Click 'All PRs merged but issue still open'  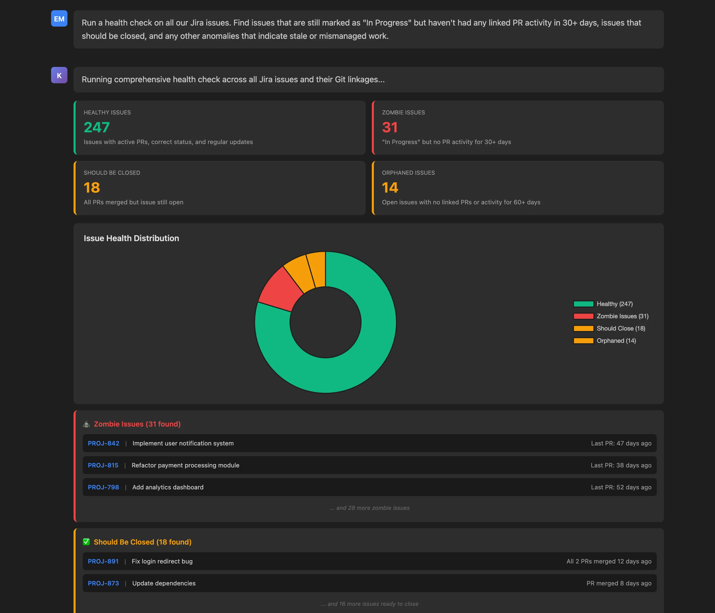click(134, 202)
